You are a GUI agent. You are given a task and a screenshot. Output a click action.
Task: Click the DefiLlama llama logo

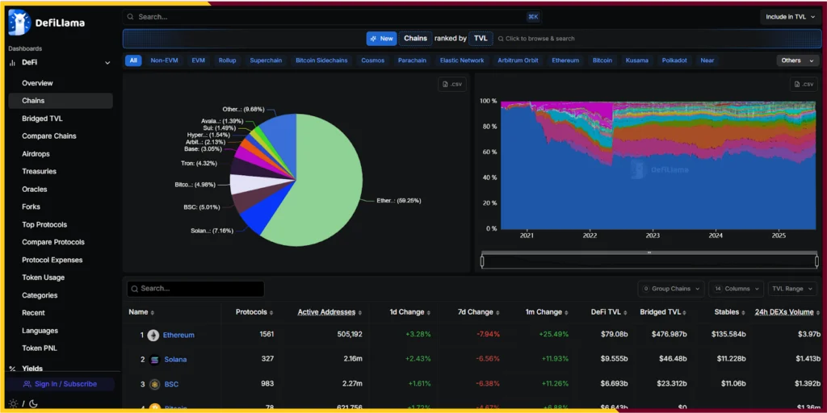tap(19, 23)
